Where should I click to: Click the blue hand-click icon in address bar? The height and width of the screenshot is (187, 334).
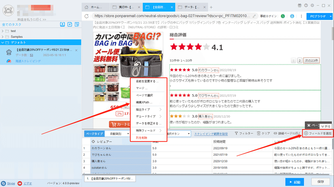pyautogui.click(x=292, y=16)
